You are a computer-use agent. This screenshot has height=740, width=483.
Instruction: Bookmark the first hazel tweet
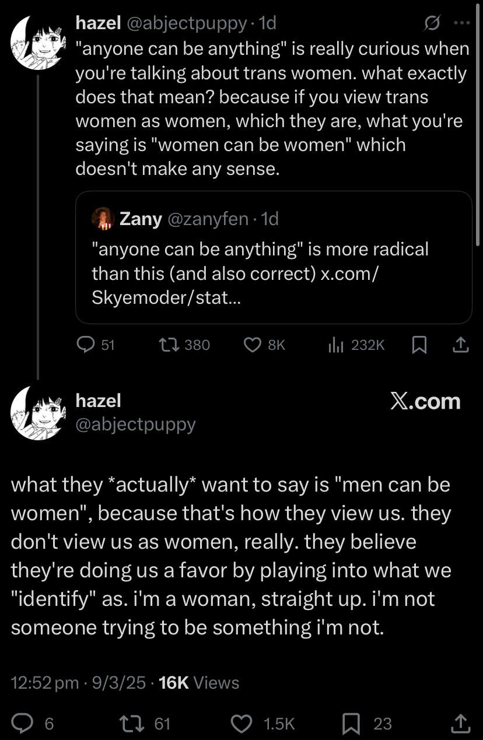click(419, 345)
